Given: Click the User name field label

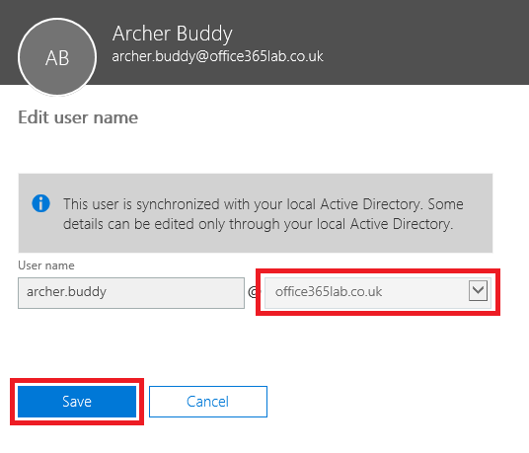Looking at the screenshot, I should point(46,265).
